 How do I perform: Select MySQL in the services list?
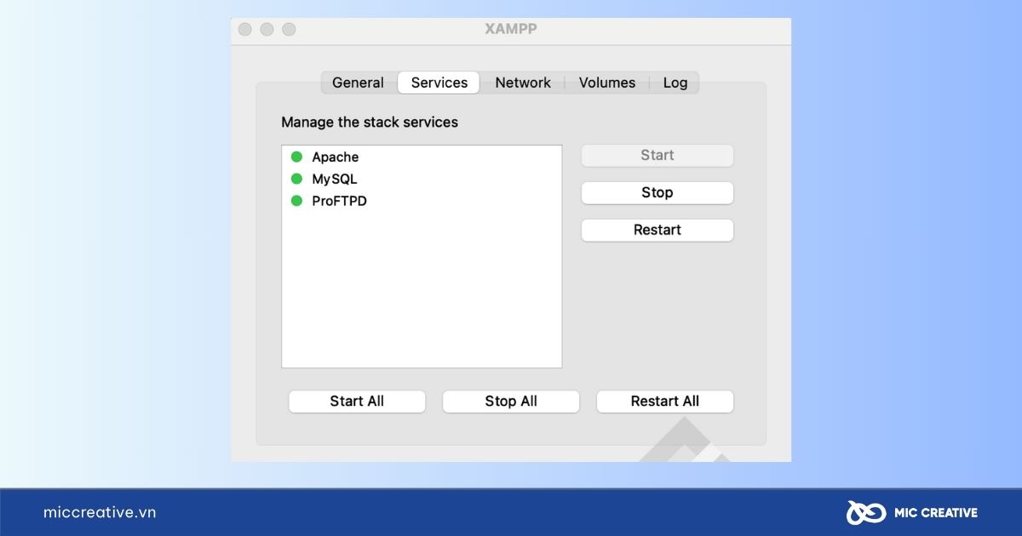422,180
